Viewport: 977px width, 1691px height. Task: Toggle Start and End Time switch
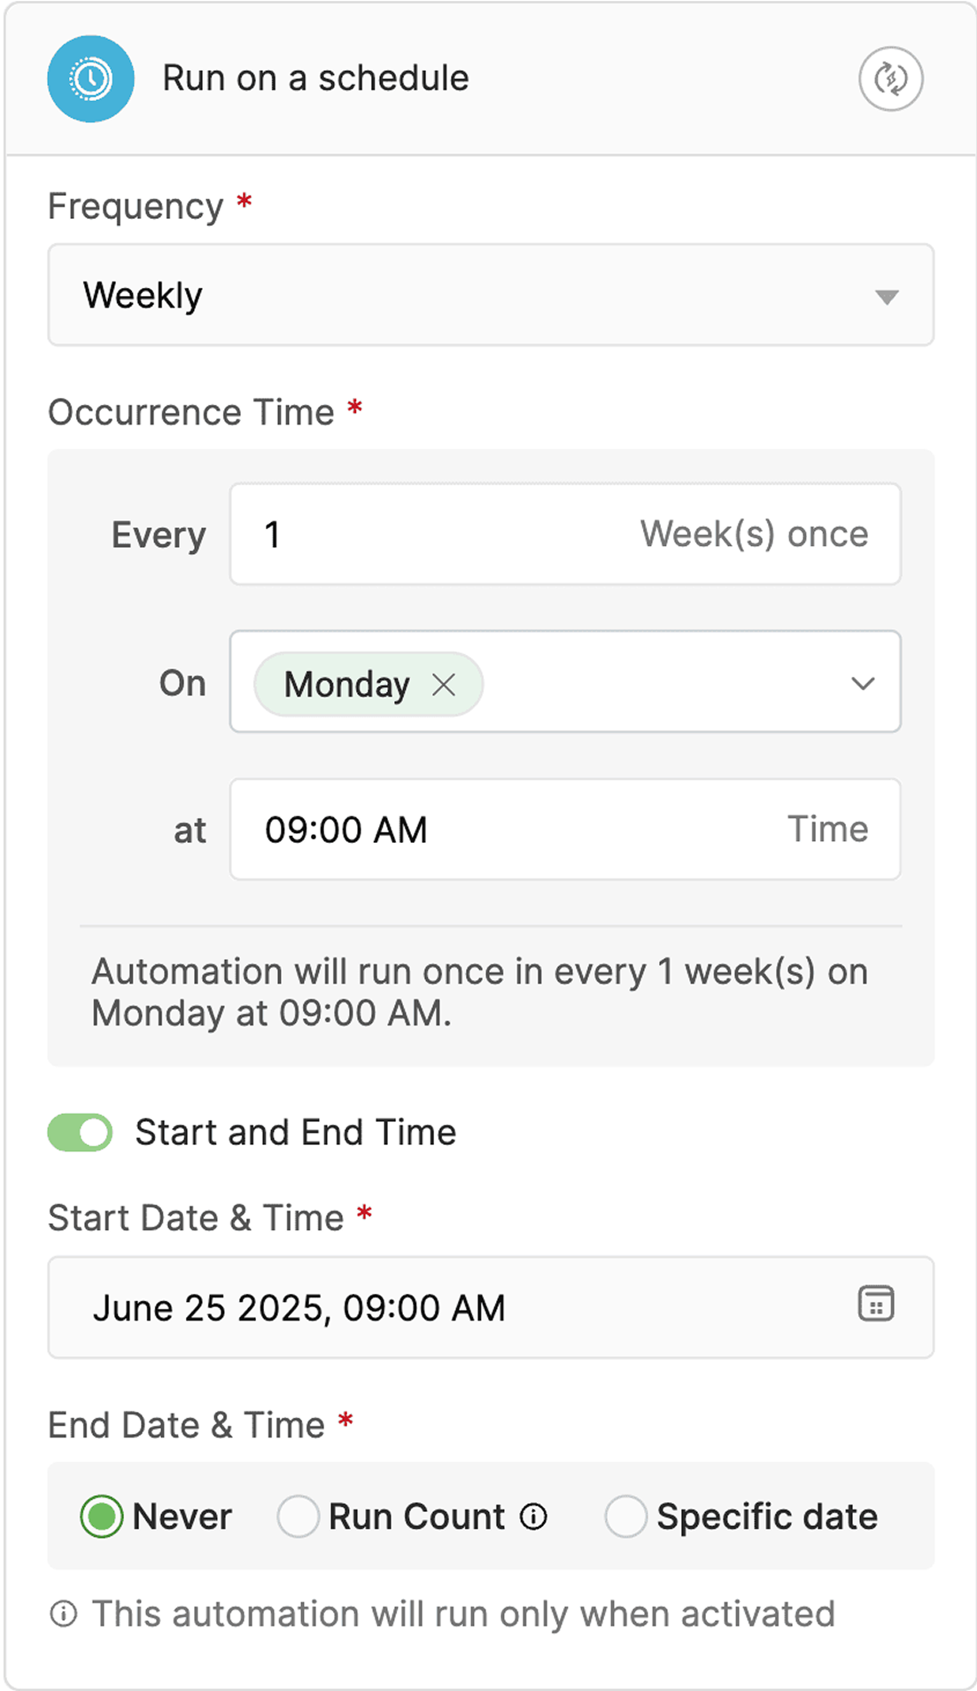pyautogui.click(x=80, y=1133)
